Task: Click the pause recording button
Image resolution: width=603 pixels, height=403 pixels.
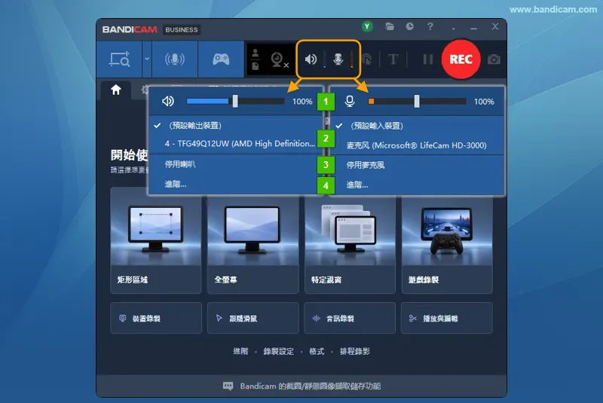Action: pos(427,60)
